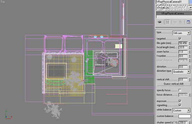Click the focal length spinner arrows
This screenshot has width=192, height=124.
tap(190, 48)
